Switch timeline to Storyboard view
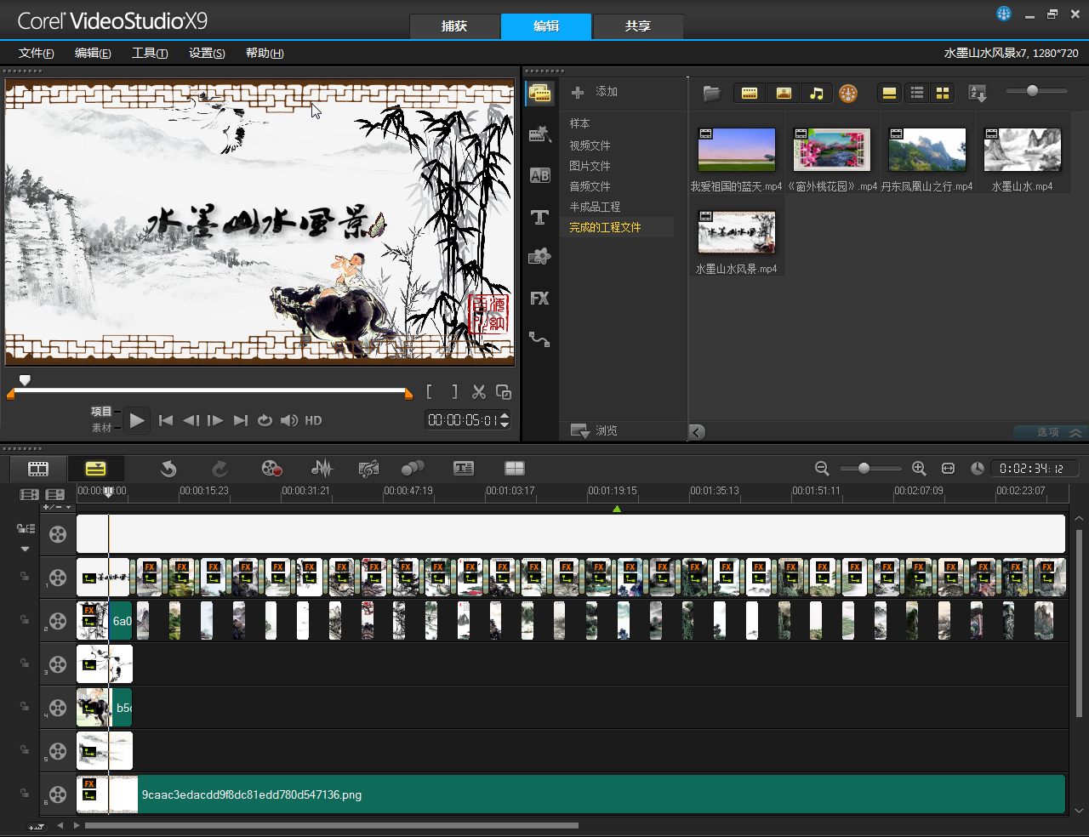The width and height of the screenshot is (1089, 837). coord(38,469)
